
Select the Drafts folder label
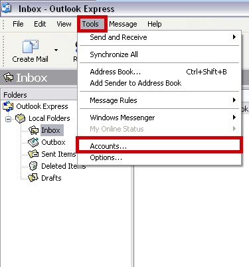click(x=51, y=178)
